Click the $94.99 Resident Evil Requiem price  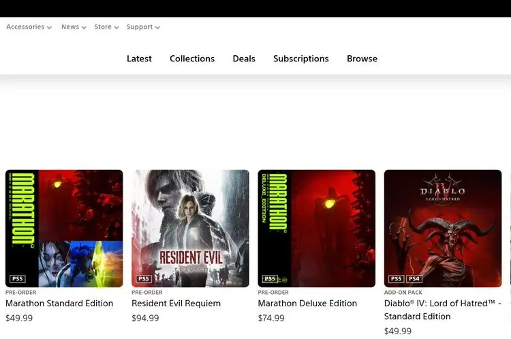[x=145, y=318]
